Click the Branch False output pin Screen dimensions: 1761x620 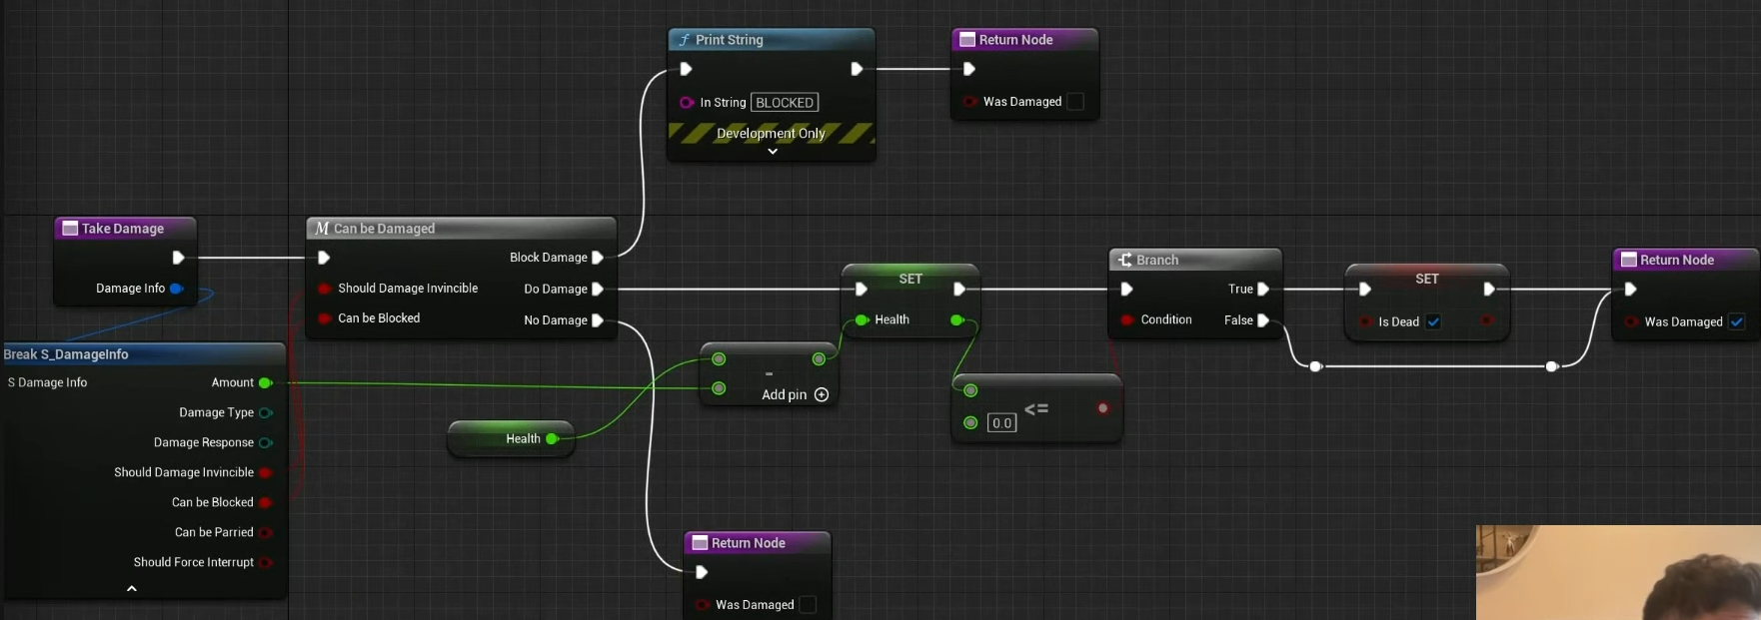(1263, 320)
